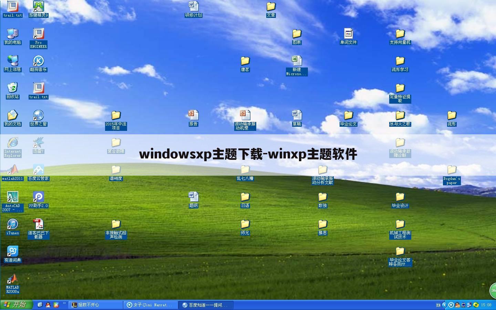Open 道客巴巴下载器 PDF icon

click(38, 229)
